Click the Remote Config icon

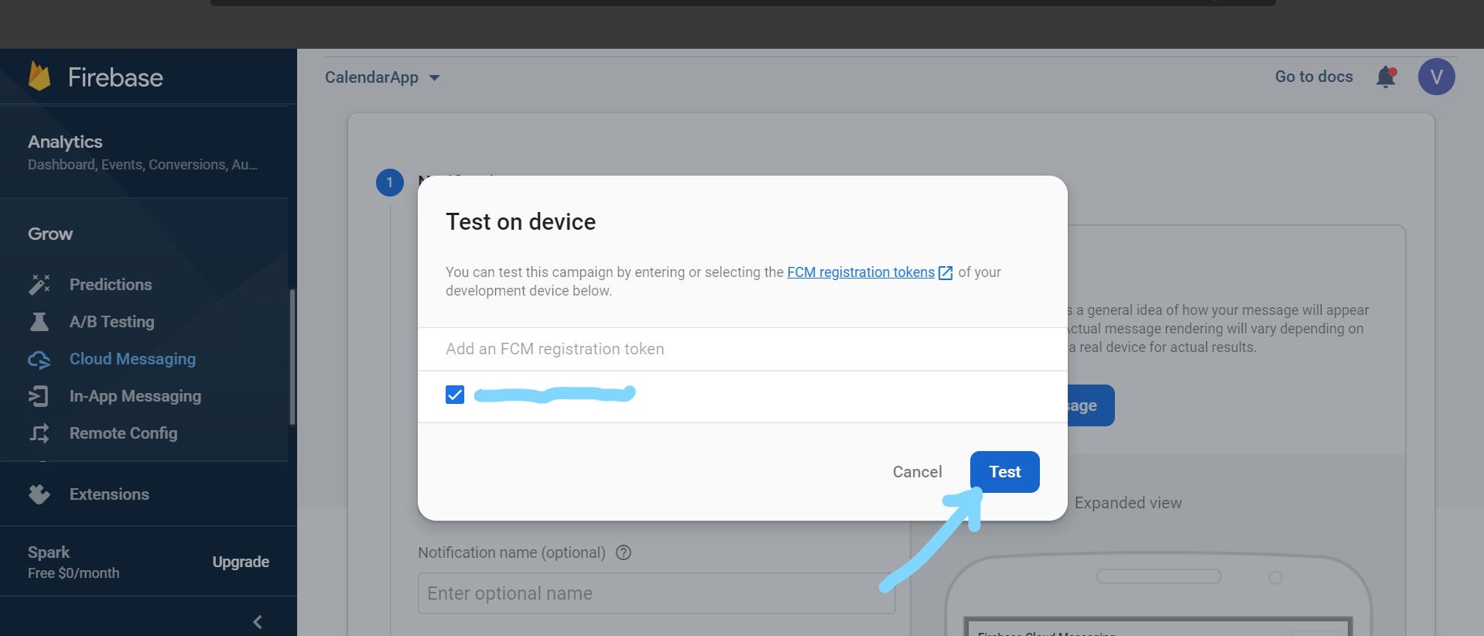point(39,433)
